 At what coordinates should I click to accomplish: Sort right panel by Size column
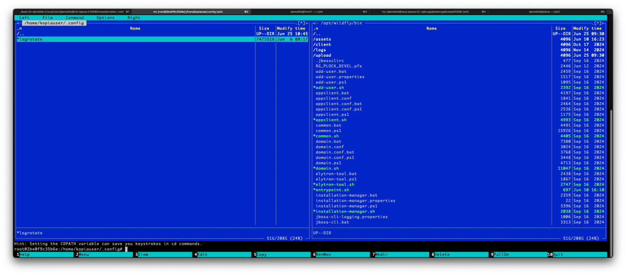coord(560,28)
